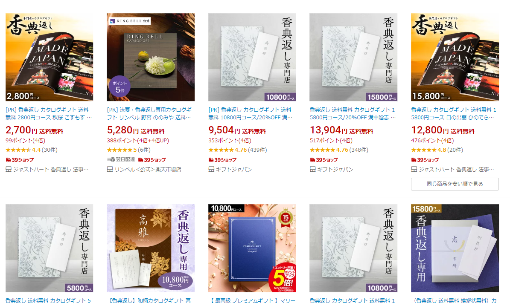Click the shop icon beside the first ギフトジャパン
This screenshot has height=303, width=510.
211,169
